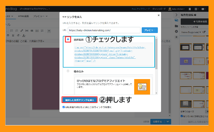Open the blog name dropdown in the header
The height and width of the screenshot is (132, 214).
coord(35,9)
